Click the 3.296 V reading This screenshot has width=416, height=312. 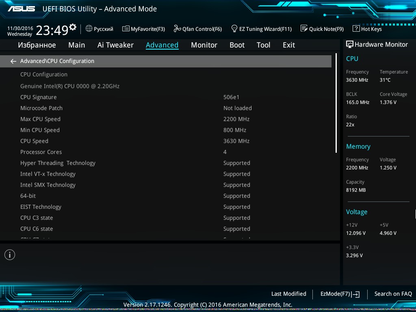tap(354, 256)
